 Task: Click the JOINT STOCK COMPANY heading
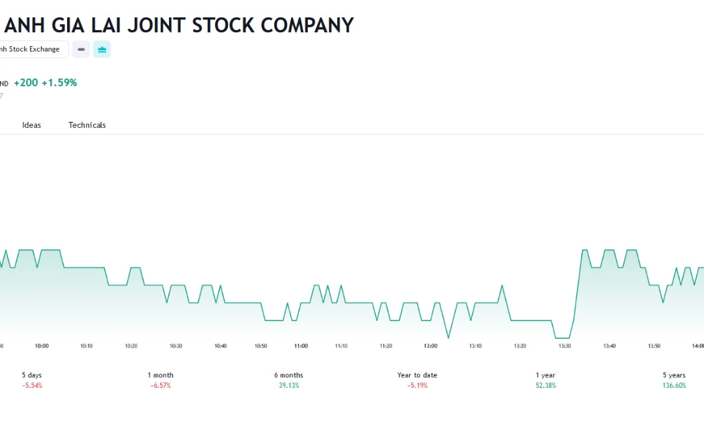241,25
